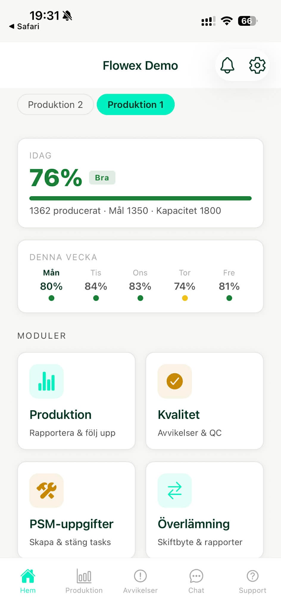Select the Produktion 2 toggle
This screenshot has width=281, height=610.
pyautogui.click(x=55, y=104)
